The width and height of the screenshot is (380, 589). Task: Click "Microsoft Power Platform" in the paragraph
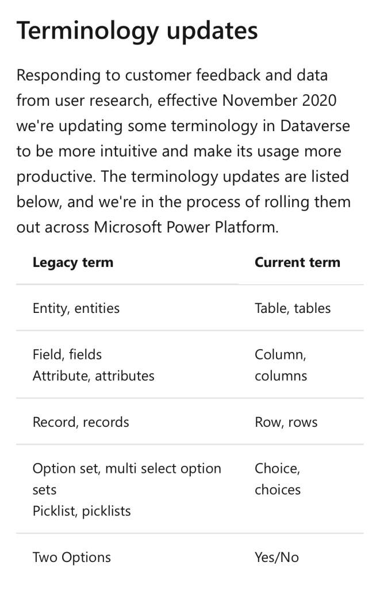pyautogui.click(x=186, y=227)
